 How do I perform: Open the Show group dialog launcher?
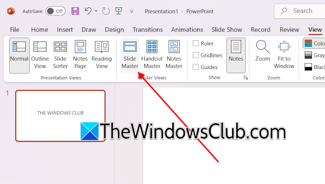[246, 77]
